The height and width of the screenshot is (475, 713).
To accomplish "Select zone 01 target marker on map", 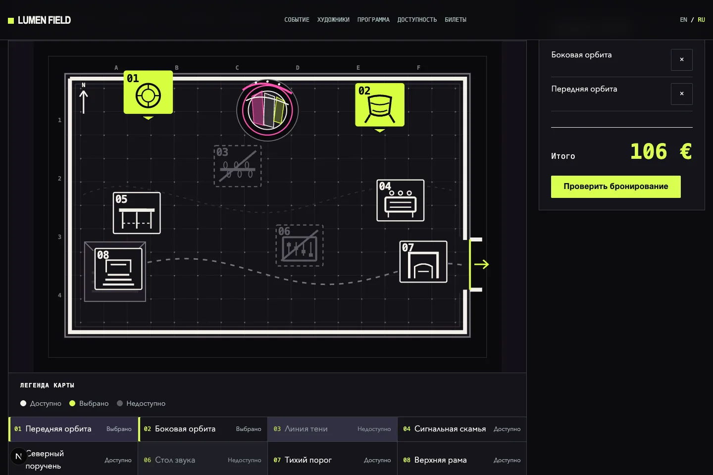I will [148, 93].
